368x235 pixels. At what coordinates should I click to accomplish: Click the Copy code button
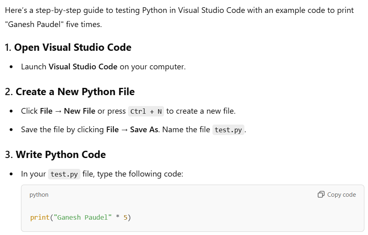(x=337, y=195)
